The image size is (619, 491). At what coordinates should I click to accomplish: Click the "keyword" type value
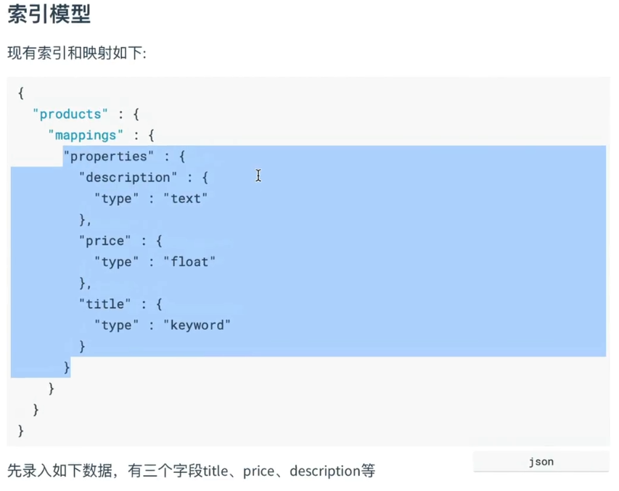pos(197,325)
